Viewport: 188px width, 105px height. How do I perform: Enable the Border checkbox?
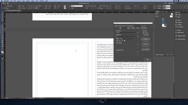(157, 8)
